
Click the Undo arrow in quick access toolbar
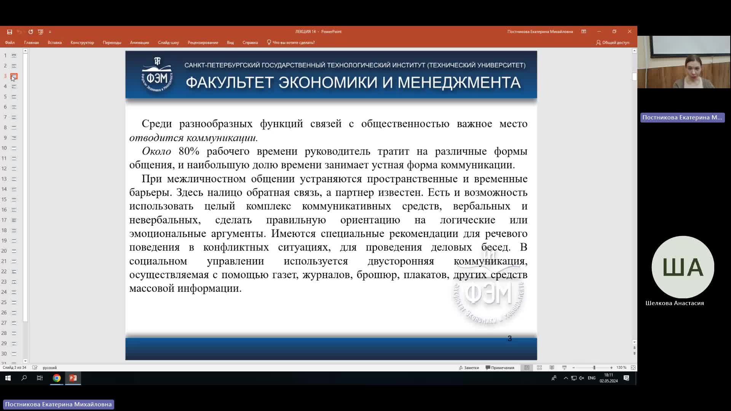point(19,32)
